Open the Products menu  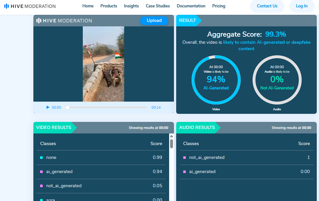[x=109, y=6]
